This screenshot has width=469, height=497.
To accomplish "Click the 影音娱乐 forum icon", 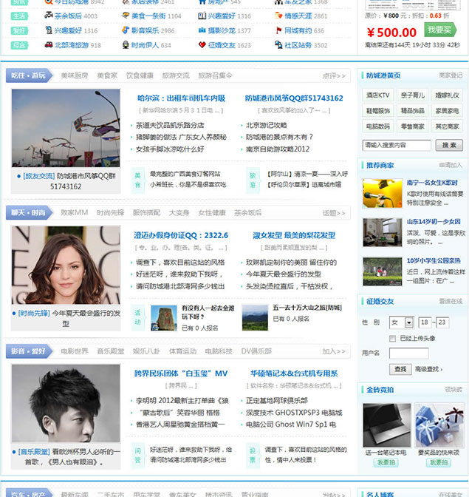I will [125, 31].
